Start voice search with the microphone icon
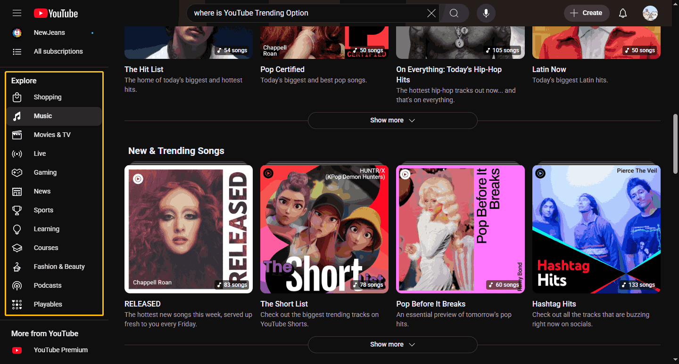This screenshot has width=679, height=364. pyautogui.click(x=486, y=13)
